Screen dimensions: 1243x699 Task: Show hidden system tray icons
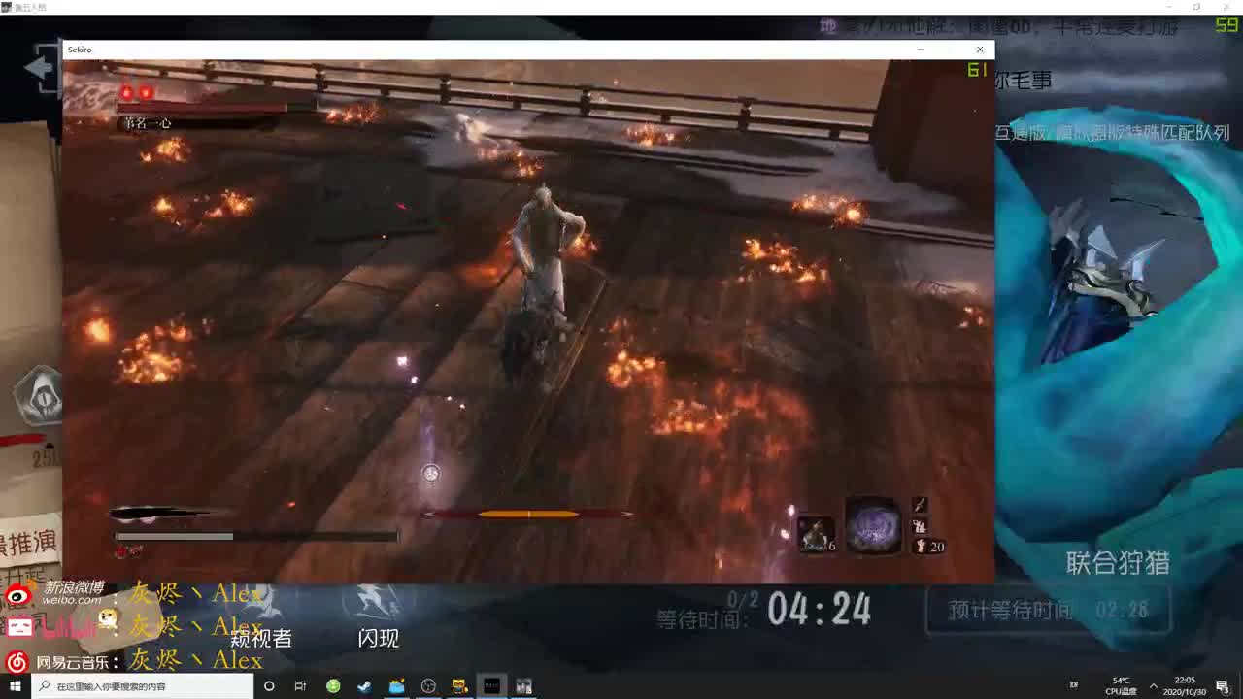coord(1153,686)
